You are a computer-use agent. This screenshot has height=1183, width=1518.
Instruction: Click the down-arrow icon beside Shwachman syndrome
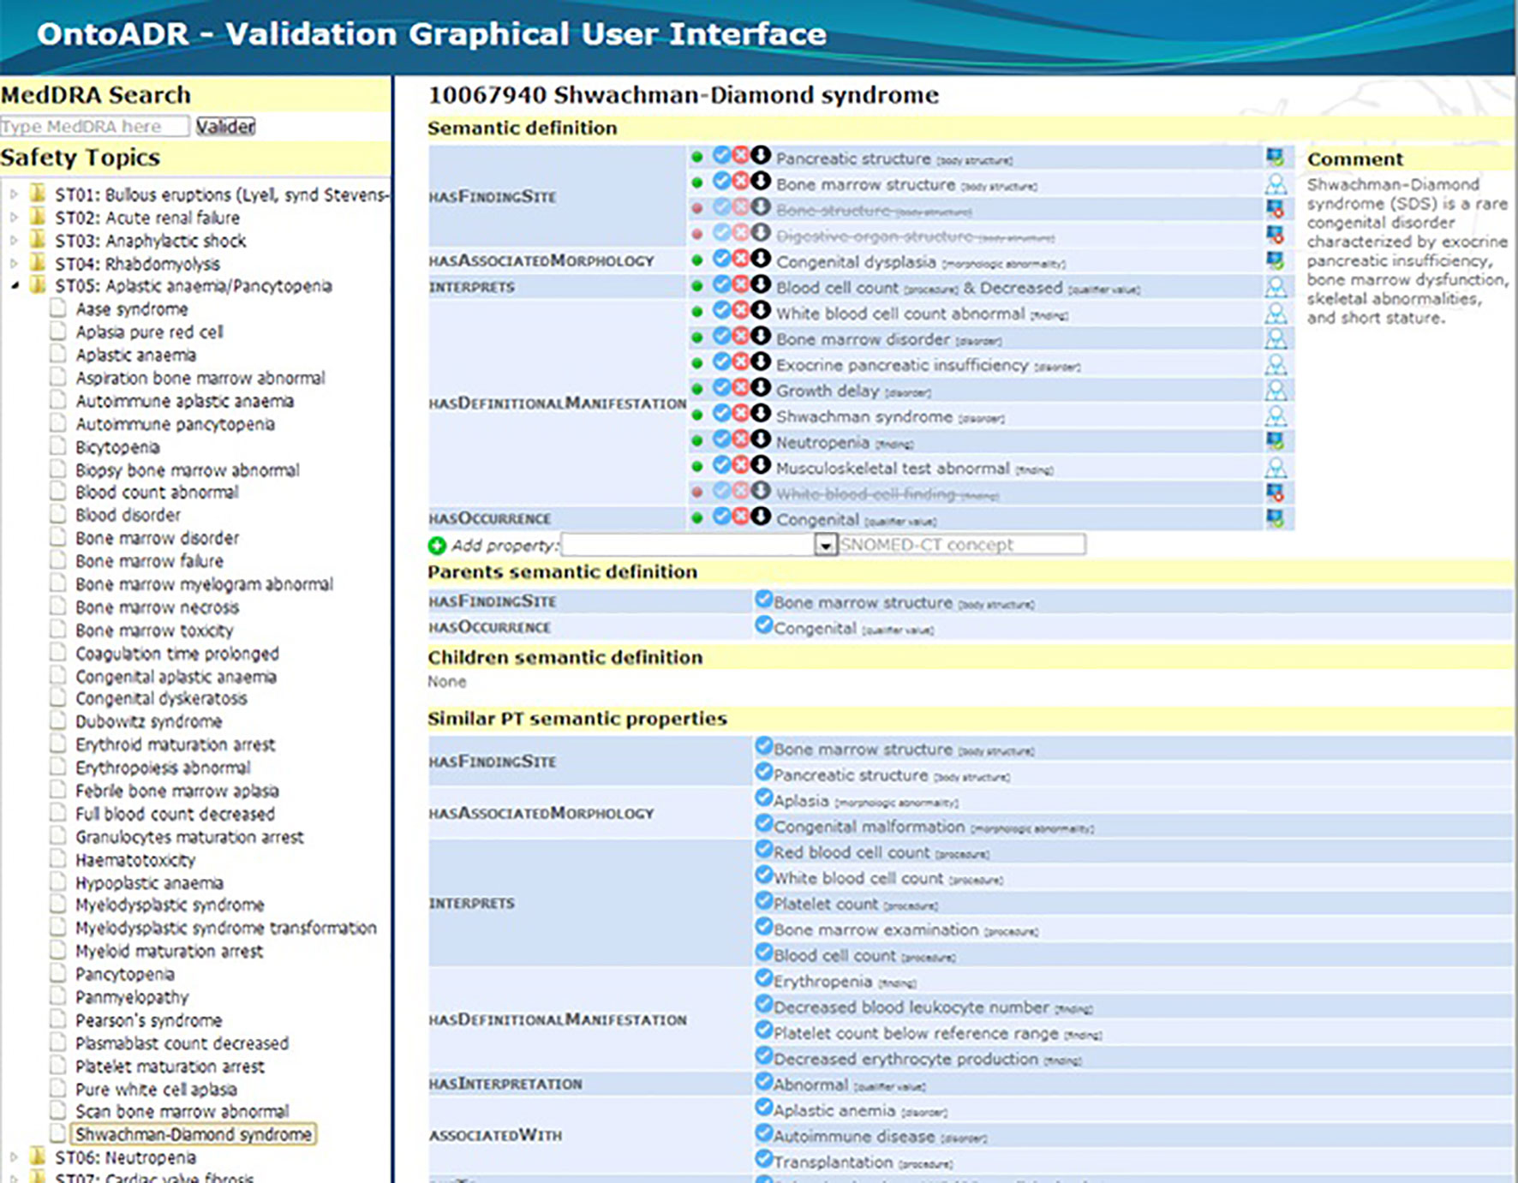[761, 413]
